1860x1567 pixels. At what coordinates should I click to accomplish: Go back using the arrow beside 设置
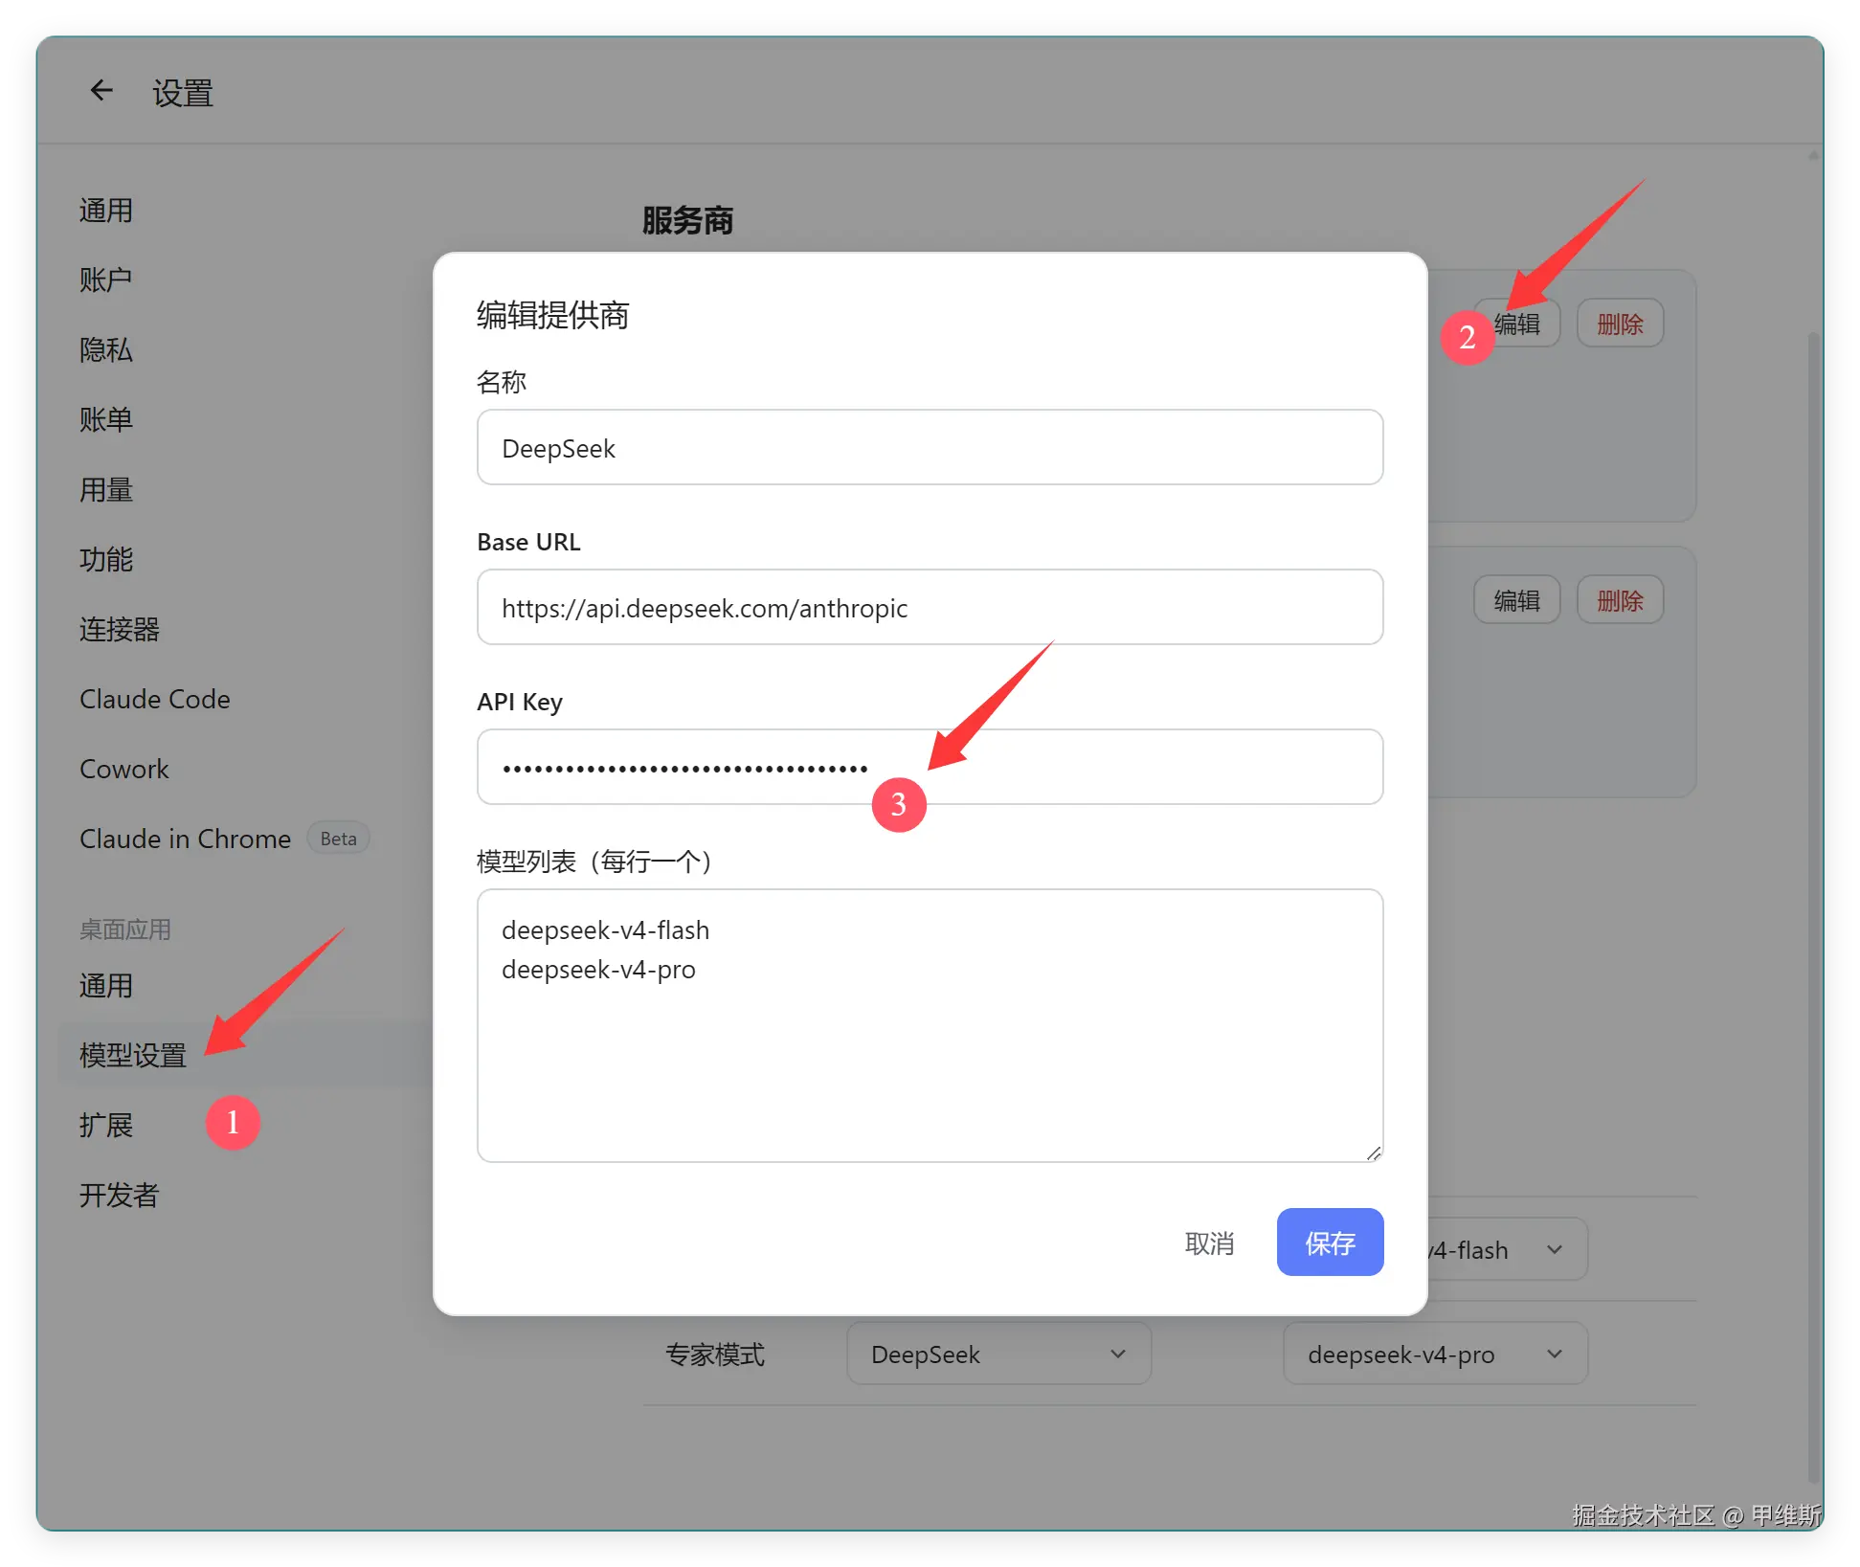click(101, 91)
